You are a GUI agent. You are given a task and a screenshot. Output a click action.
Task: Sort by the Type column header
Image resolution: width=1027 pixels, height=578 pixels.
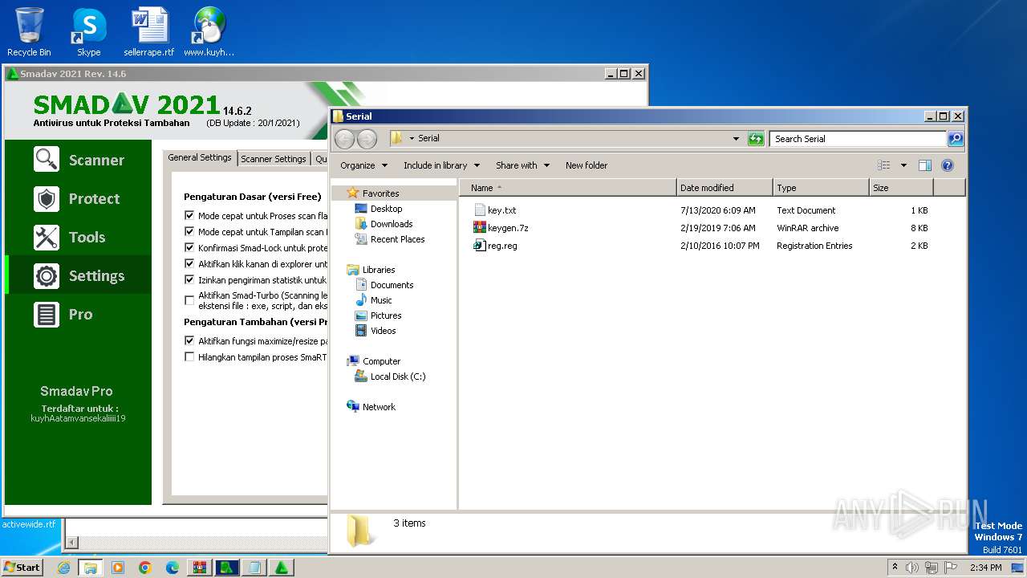[x=821, y=188]
